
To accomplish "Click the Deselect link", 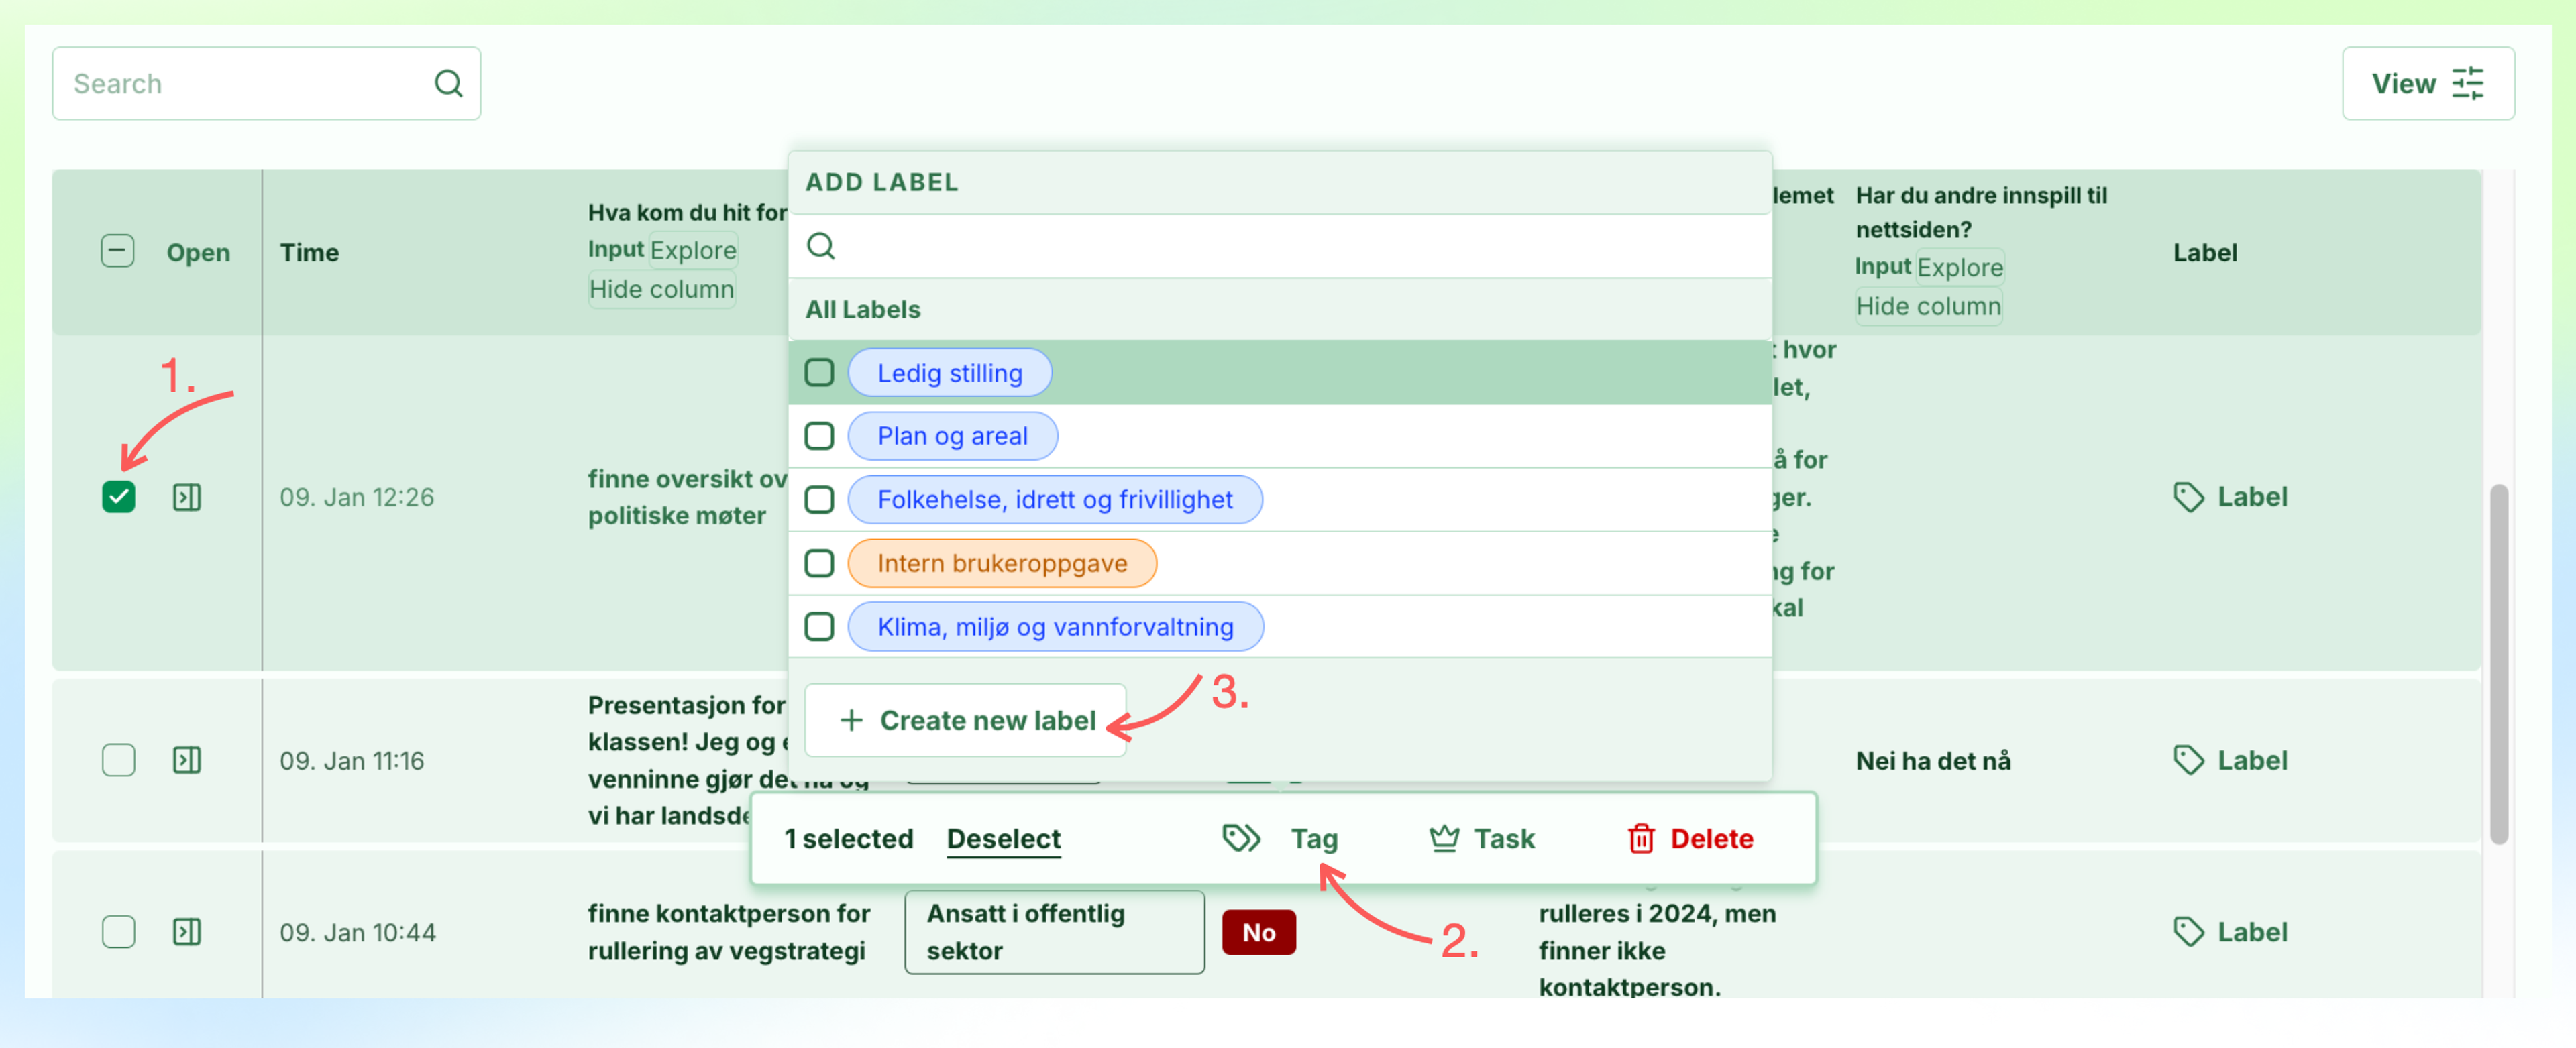I will coord(1003,838).
